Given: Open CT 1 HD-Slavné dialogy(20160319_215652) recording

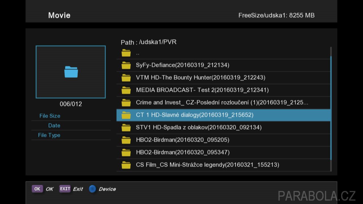Looking at the screenshot, I should tap(223, 115).
